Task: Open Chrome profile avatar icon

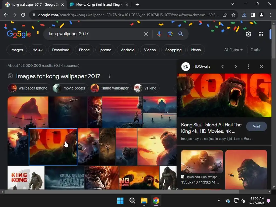Action: tap(261, 15)
